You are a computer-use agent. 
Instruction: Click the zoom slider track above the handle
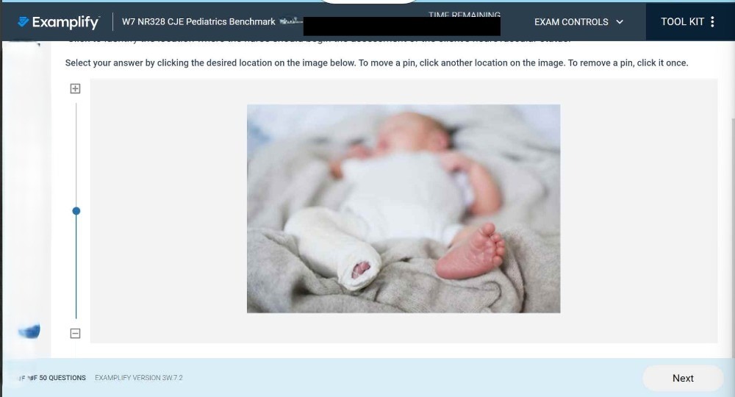point(76,154)
